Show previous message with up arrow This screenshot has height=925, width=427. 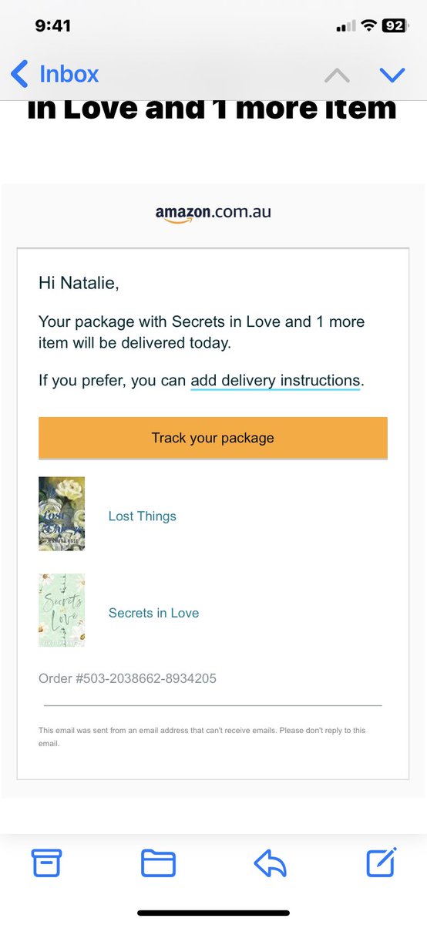coord(337,75)
